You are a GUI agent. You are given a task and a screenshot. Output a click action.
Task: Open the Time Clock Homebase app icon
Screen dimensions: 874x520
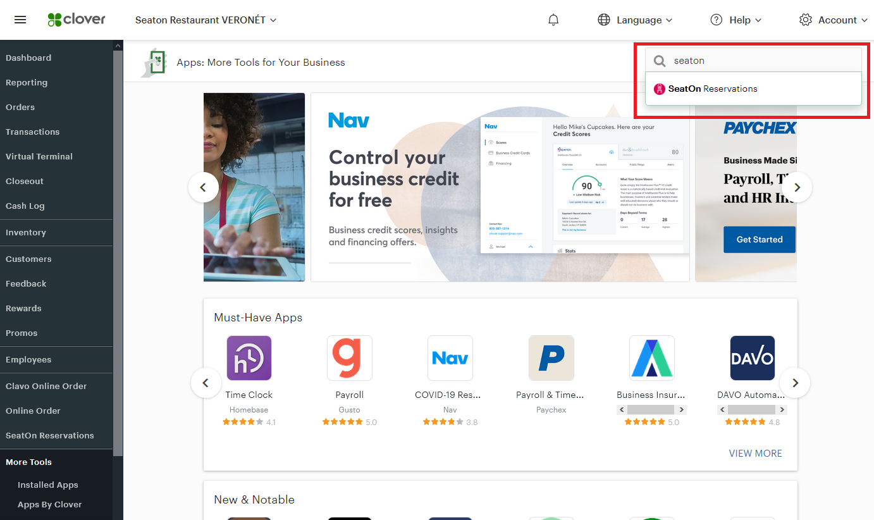249,358
